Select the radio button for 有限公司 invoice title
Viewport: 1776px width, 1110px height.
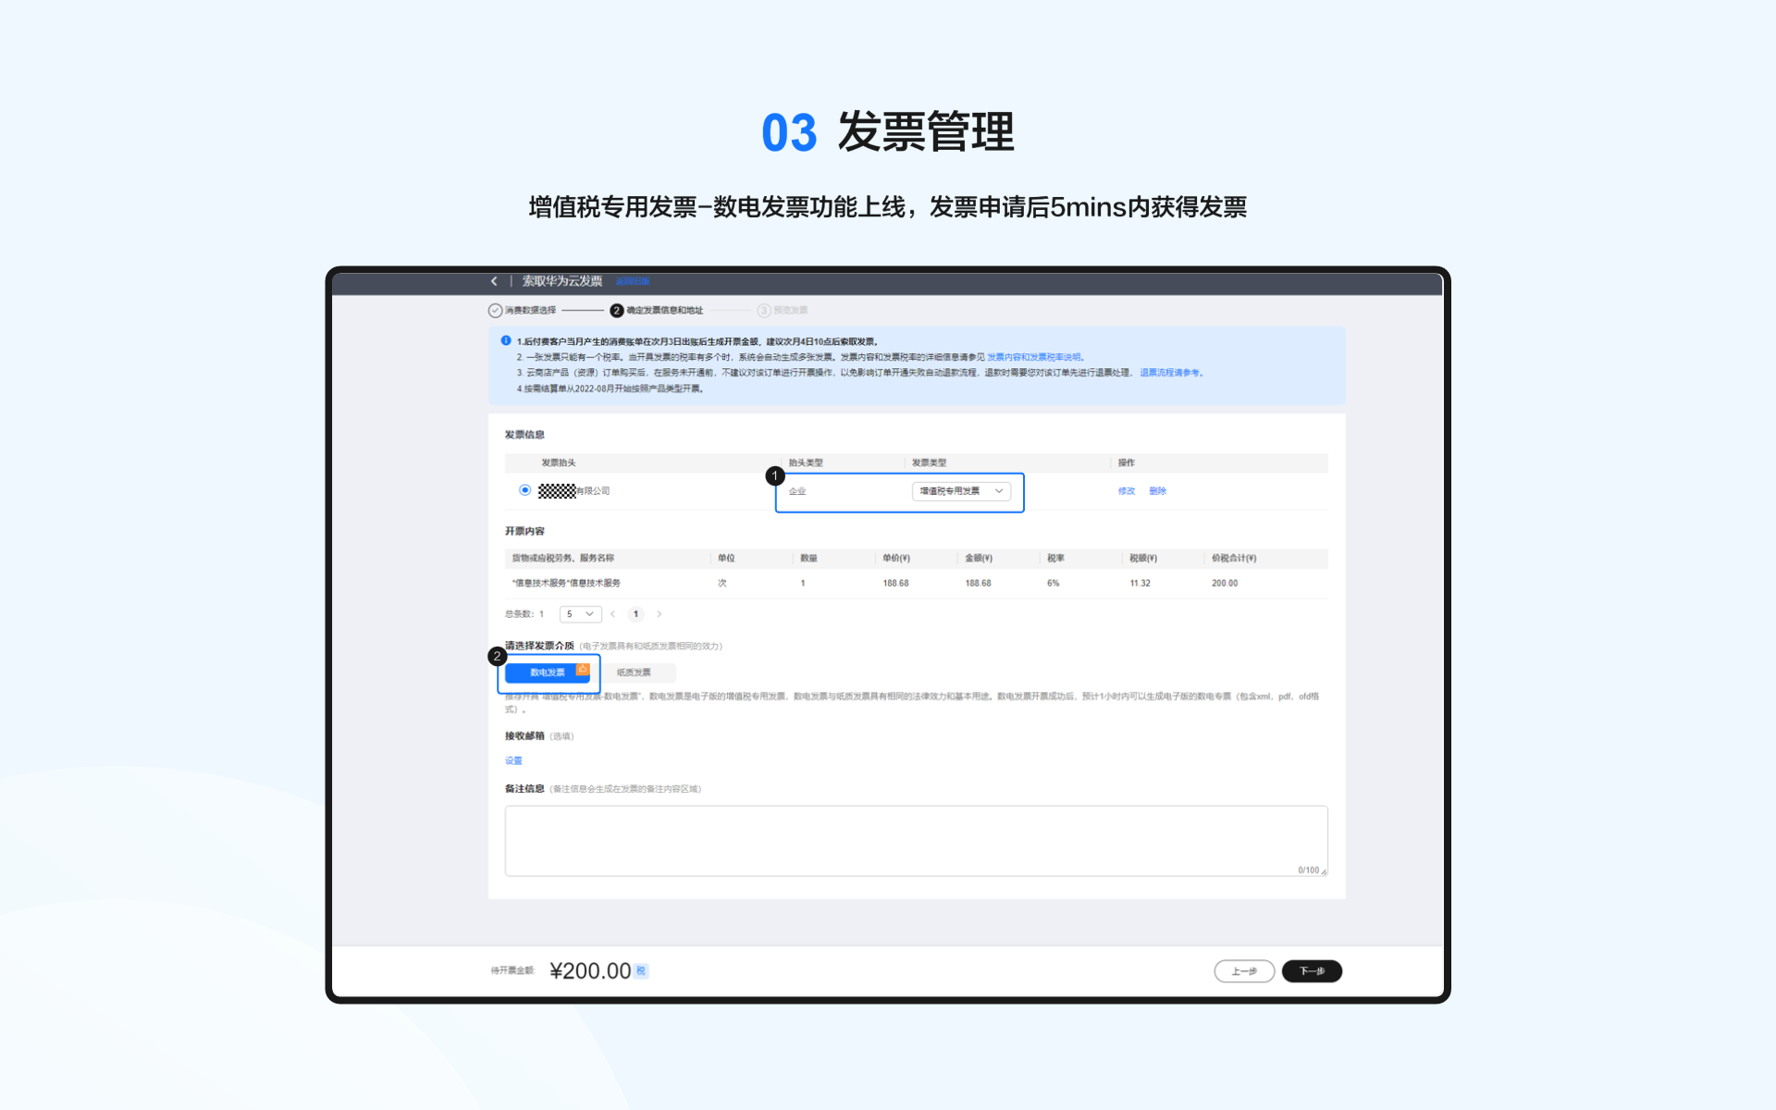coord(524,490)
